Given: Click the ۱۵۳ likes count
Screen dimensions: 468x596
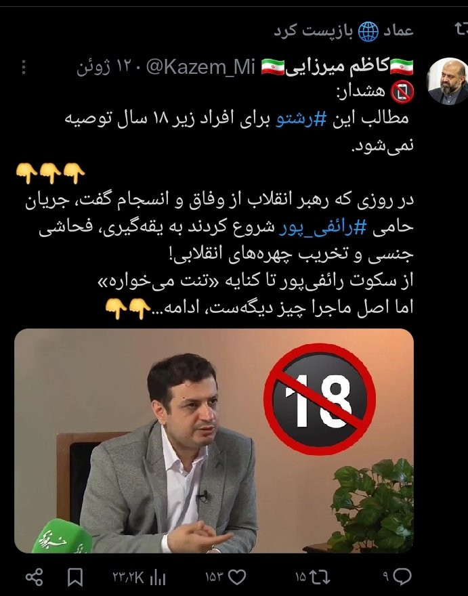Looking at the screenshot, I should [213, 577].
